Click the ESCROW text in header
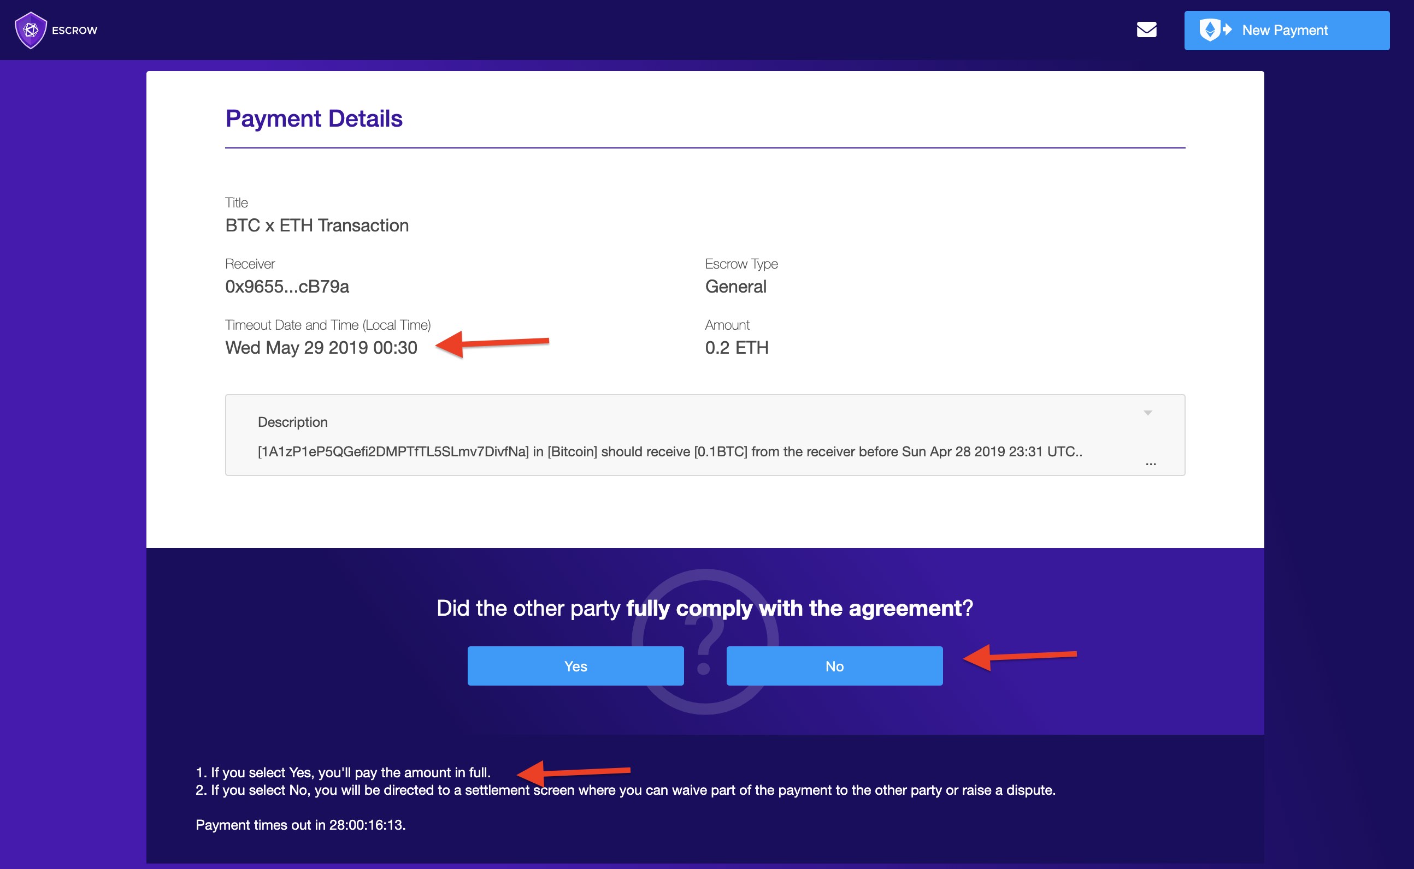Screen dimensions: 1414x869 pyautogui.click(x=75, y=31)
